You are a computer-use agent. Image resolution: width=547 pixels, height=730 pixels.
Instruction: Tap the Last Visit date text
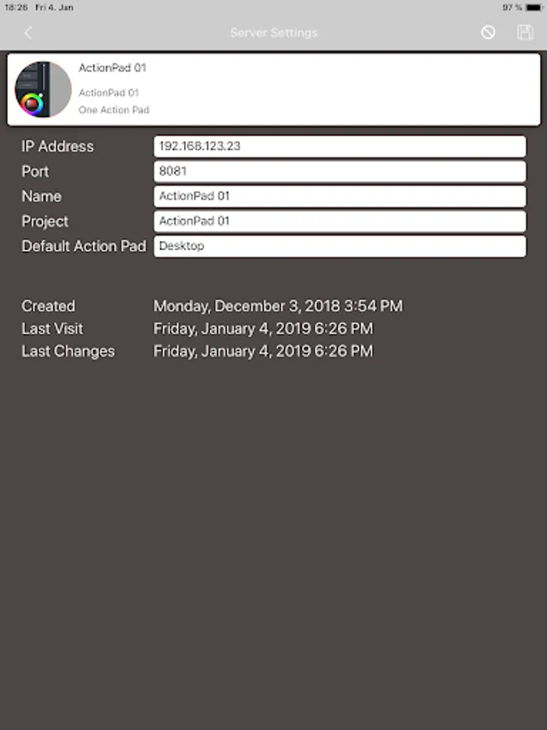click(263, 328)
